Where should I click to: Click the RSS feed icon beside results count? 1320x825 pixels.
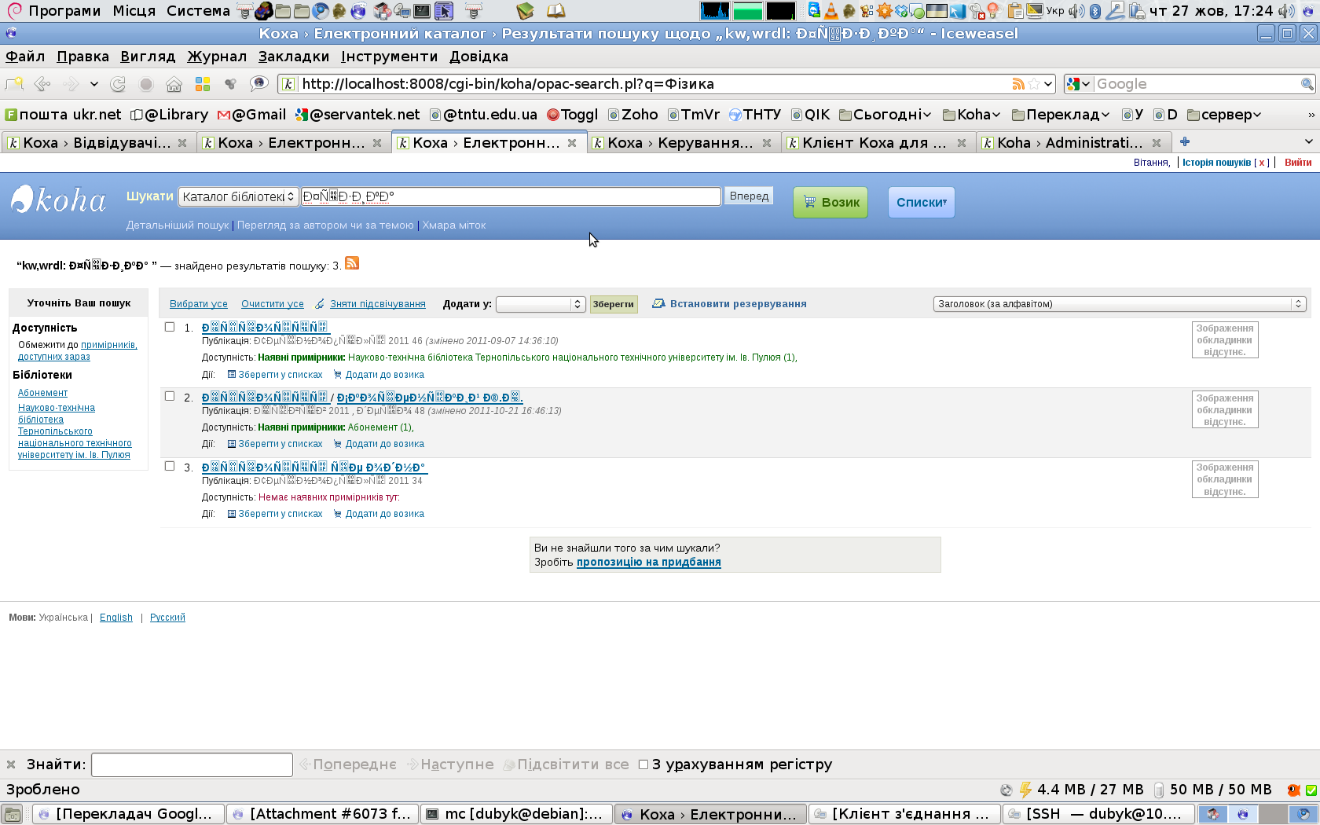[x=352, y=263]
